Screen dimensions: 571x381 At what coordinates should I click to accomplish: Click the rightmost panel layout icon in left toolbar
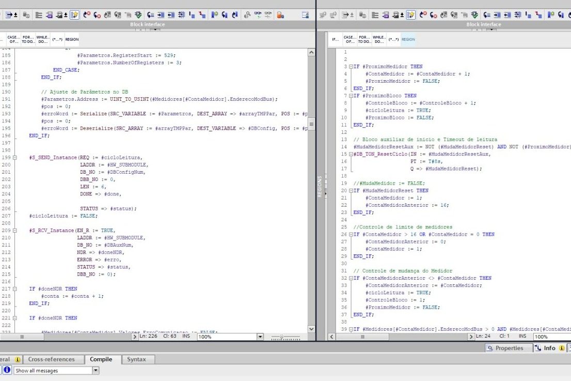click(x=305, y=15)
